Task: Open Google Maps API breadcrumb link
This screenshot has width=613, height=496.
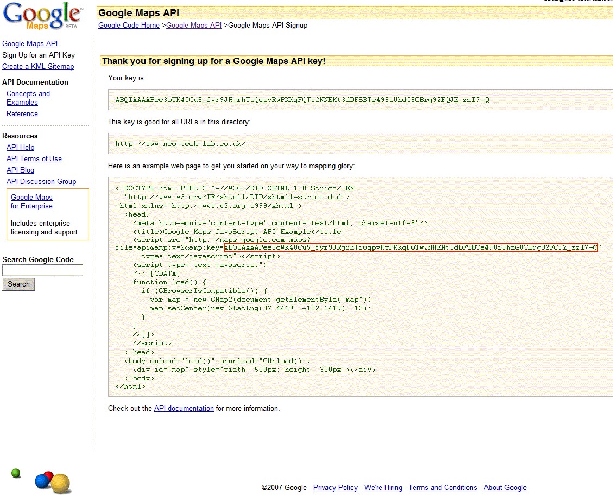Action: tap(194, 25)
